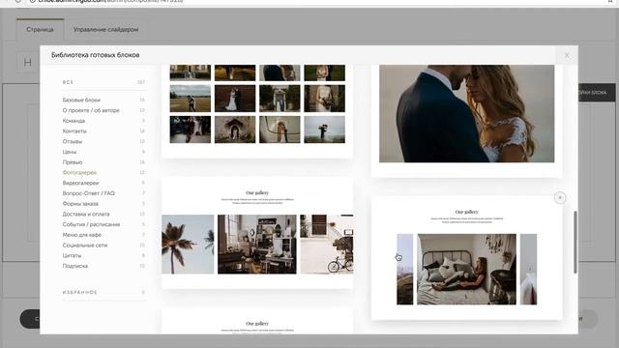Open the Страница tab
The height and width of the screenshot is (348, 619).
[40, 30]
